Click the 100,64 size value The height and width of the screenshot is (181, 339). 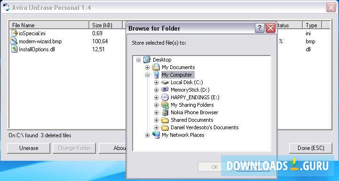[100, 41]
